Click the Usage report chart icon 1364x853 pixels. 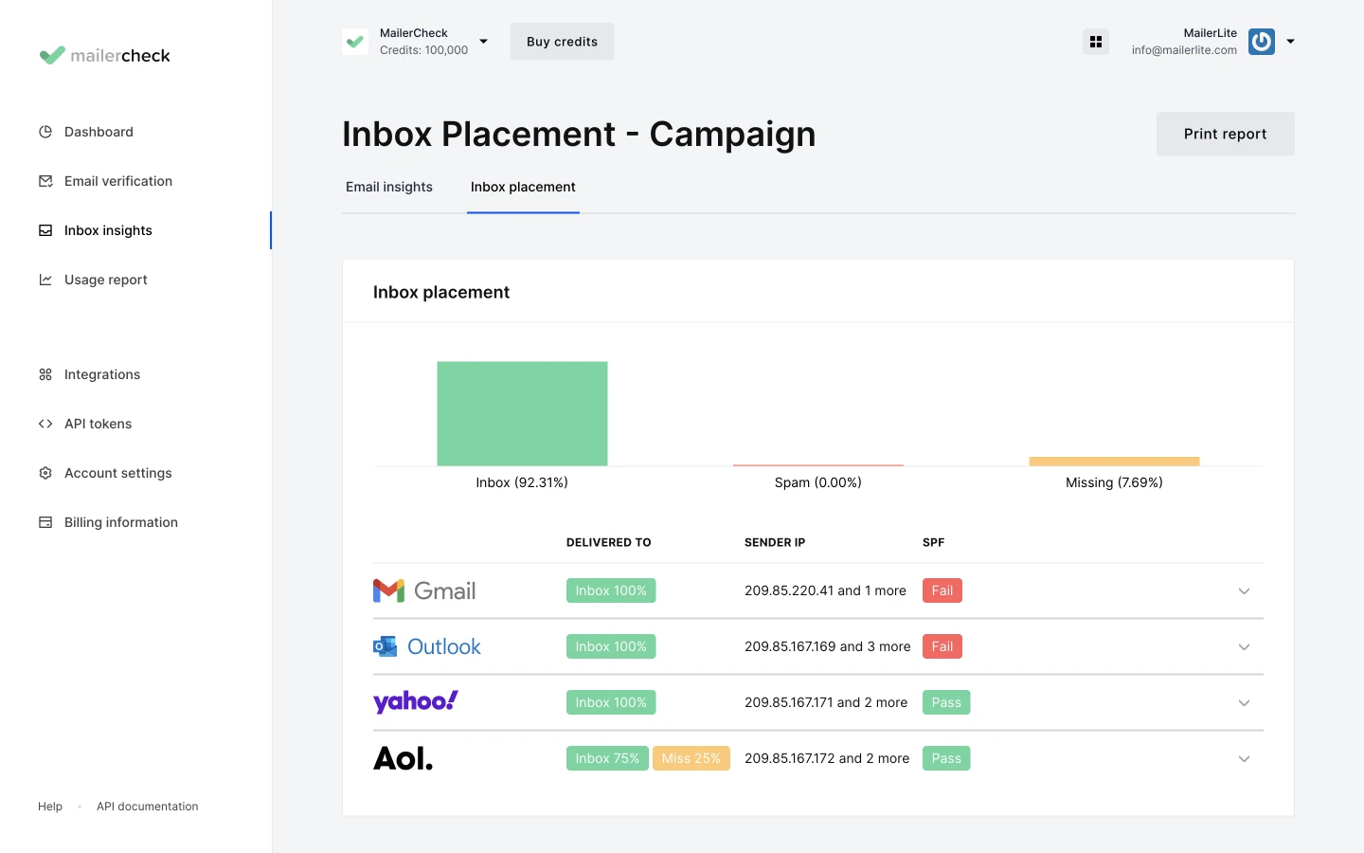(x=45, y=280)
